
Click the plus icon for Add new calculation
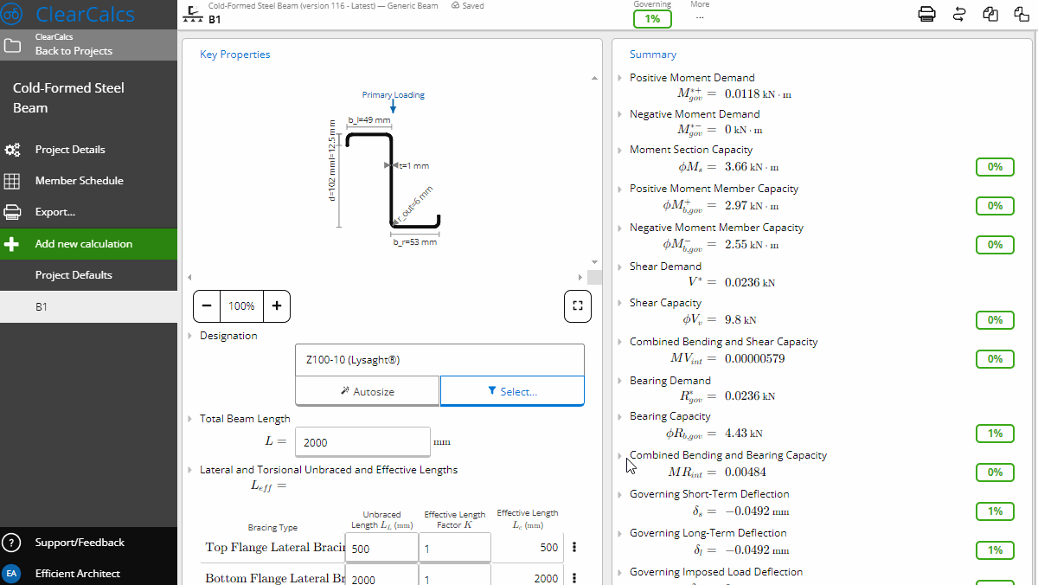[12, 244]
